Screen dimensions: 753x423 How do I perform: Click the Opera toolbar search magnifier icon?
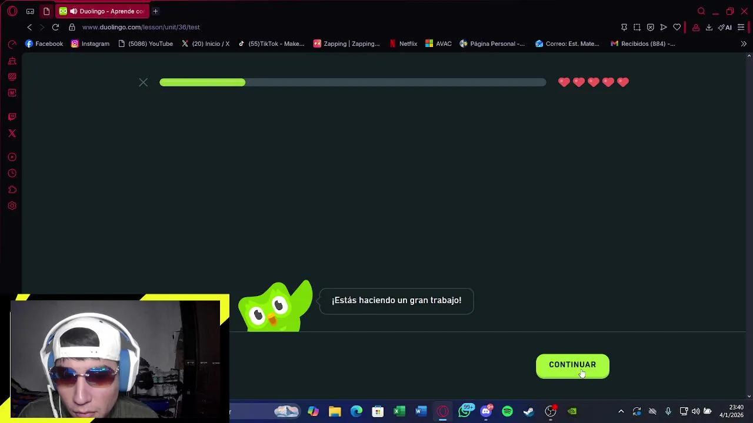701,11
